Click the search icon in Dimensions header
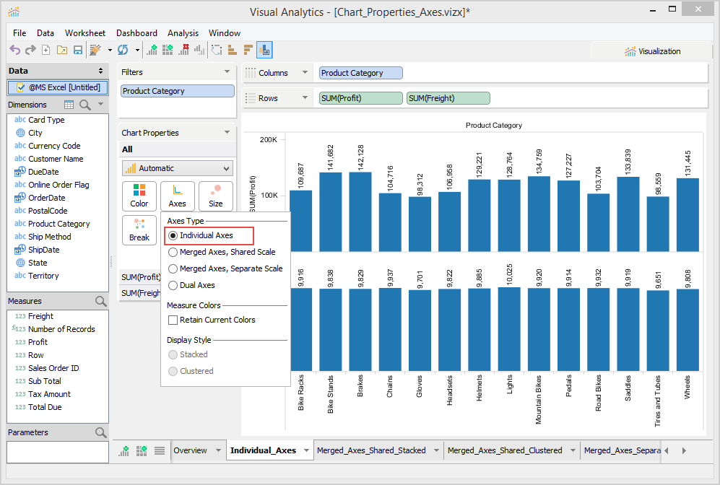 pos(84,105)
